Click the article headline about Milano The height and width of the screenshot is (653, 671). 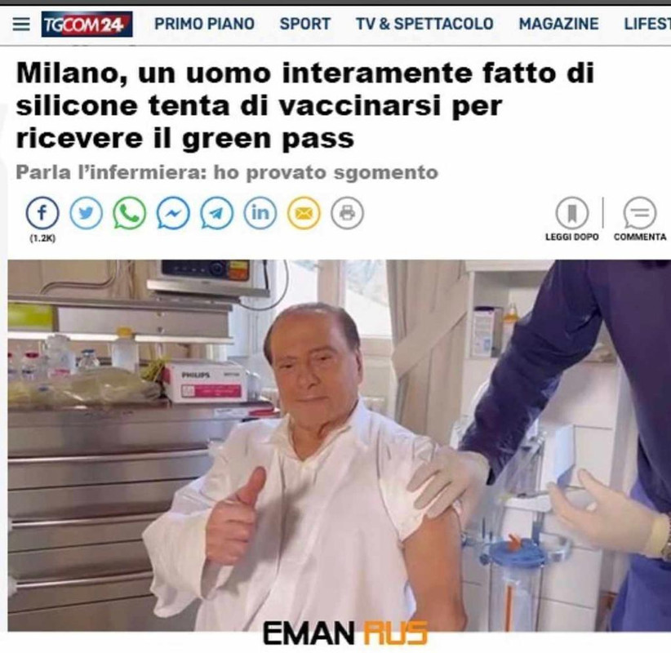click(x=304, y=105)
